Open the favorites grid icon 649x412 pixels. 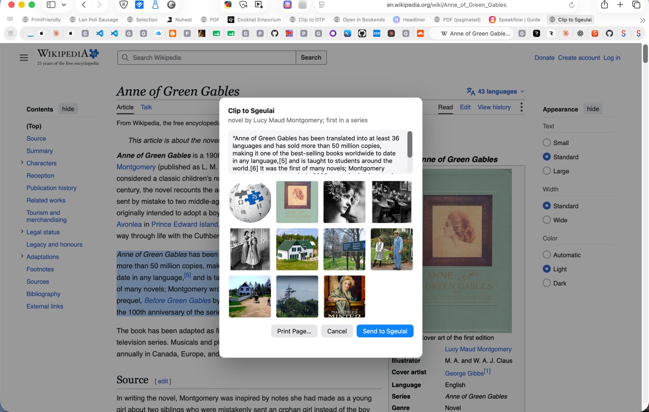click(10, 19)
